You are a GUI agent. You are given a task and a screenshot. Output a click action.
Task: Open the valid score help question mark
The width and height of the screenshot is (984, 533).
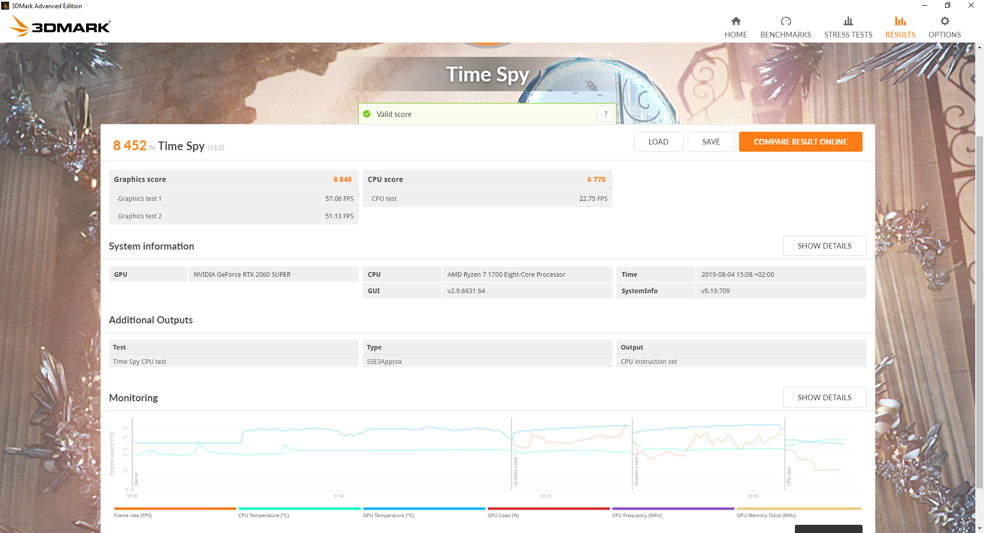coord(606,114)
